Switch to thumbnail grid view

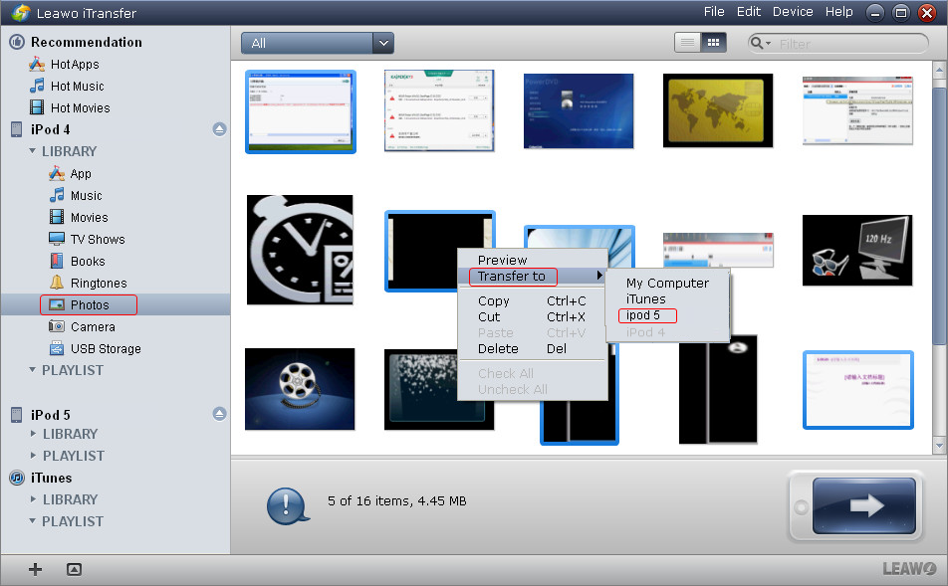[x=713, y=43]
